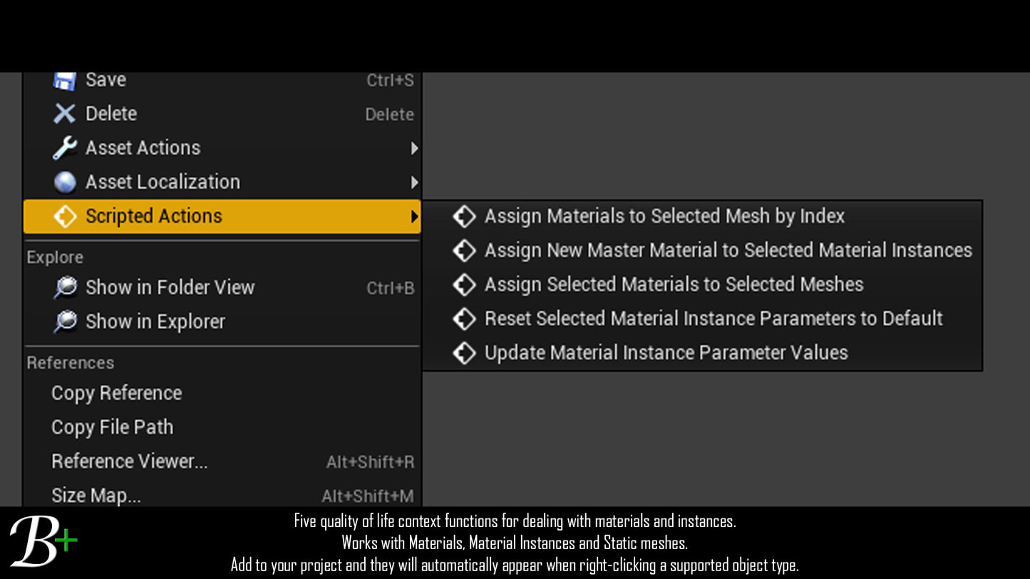Click the B+ logo in the corner
Image resolution: width=1030 pixels, height=579 pixels.
[43, 542]
